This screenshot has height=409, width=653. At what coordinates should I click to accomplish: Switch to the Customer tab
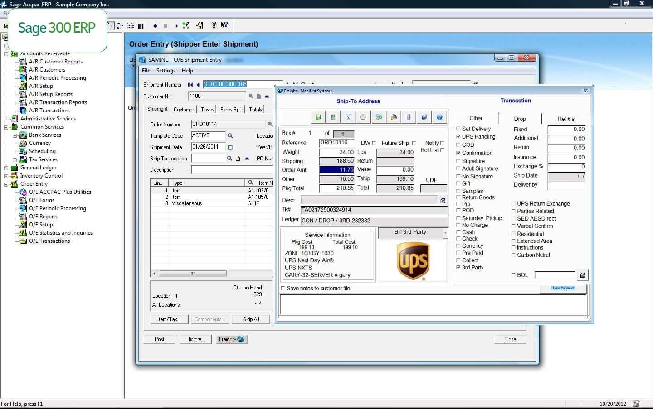click(184, 110)
